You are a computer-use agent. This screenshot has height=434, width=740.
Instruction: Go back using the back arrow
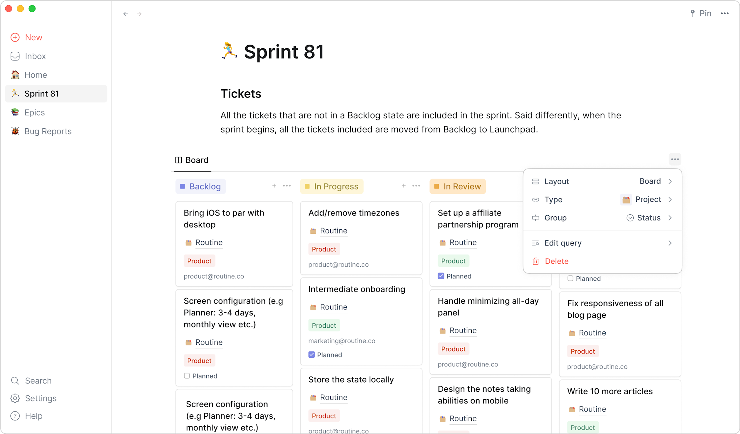(126, 14)
